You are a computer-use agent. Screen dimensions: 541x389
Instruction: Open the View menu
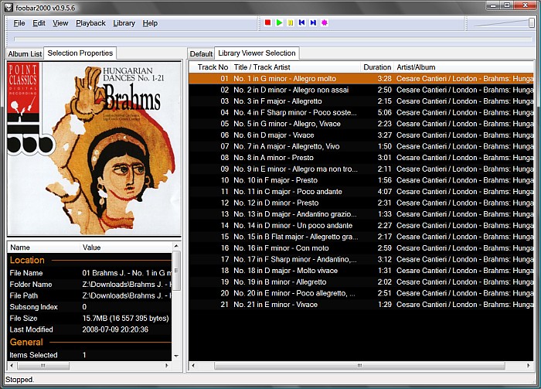coord(60,23)
